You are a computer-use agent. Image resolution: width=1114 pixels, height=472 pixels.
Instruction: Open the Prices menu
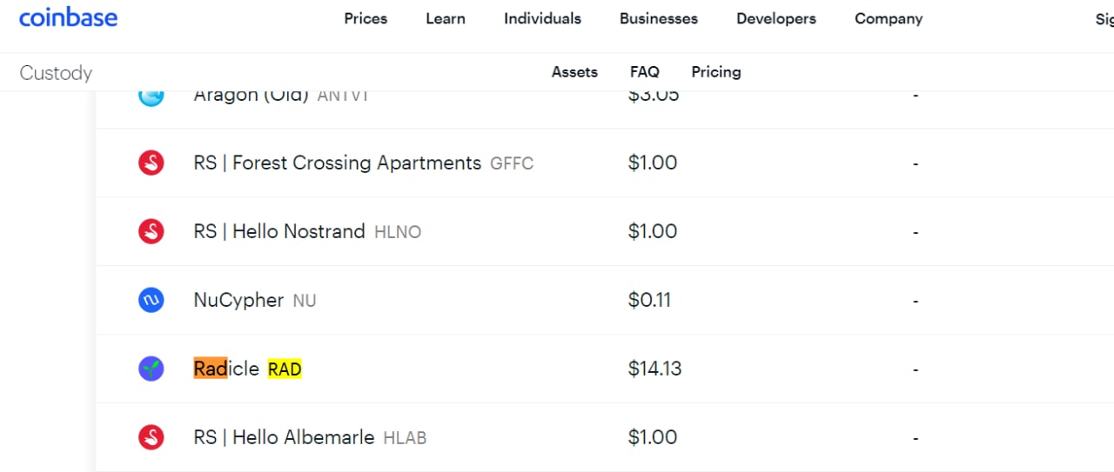(366, 18)
